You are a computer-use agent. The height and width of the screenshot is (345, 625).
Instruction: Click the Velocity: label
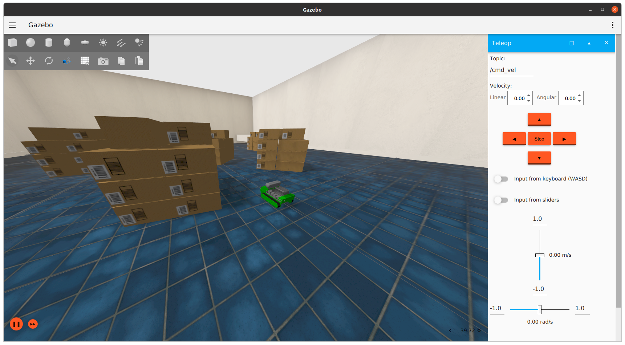[x=501, y=86]
